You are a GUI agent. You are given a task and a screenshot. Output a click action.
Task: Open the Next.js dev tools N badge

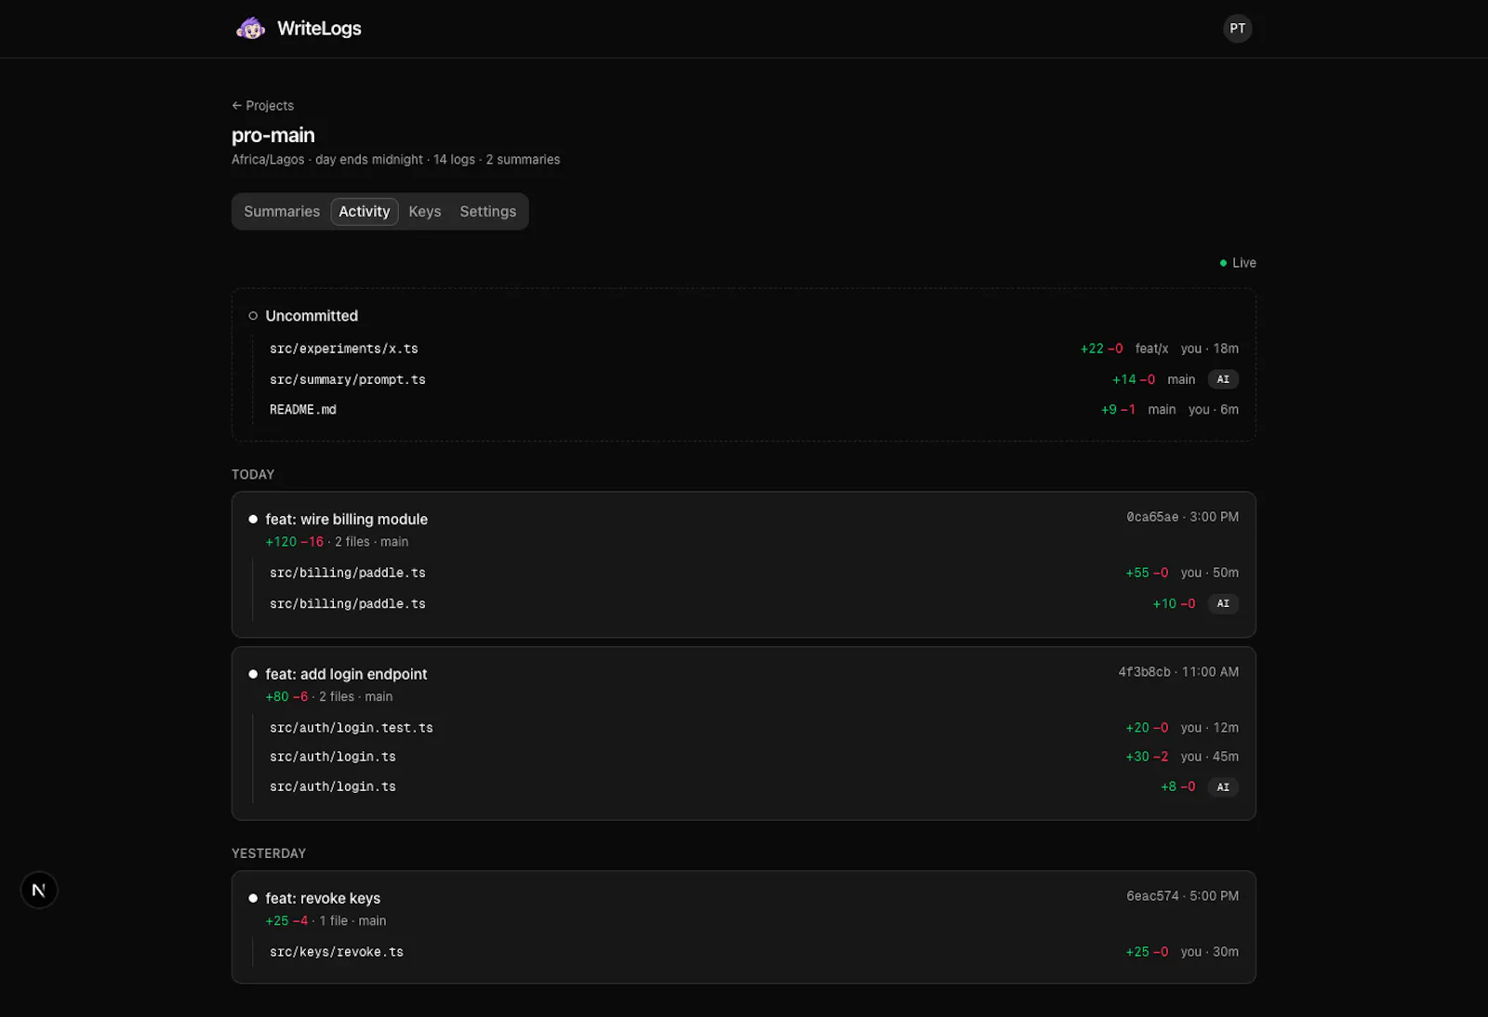(39, 890)
